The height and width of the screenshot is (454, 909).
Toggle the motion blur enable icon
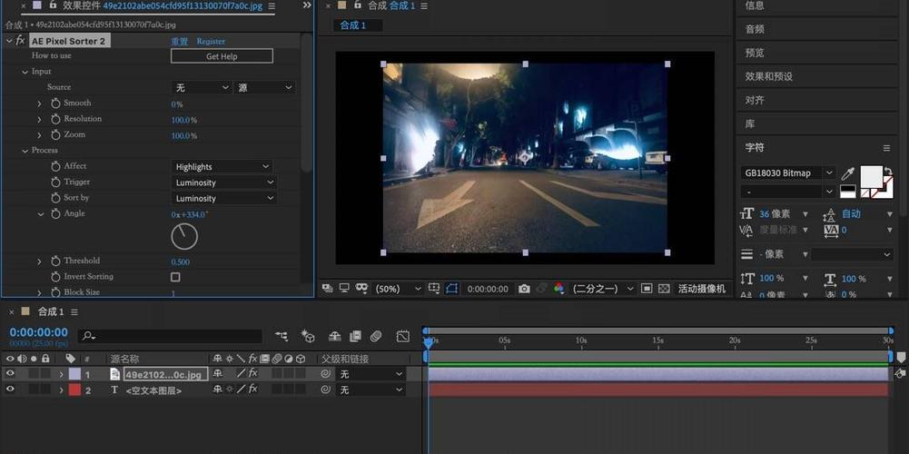[x=376, y=336]
